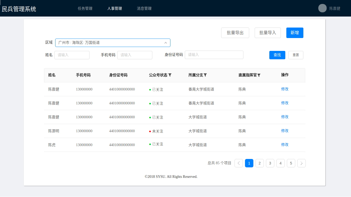351x197 pixels.
Task: Click the 批量导出 button
Action: coord(235,33)
